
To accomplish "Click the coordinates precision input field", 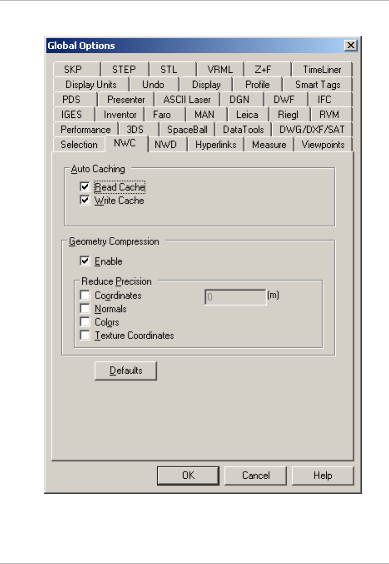I will (x=236, y=297).
